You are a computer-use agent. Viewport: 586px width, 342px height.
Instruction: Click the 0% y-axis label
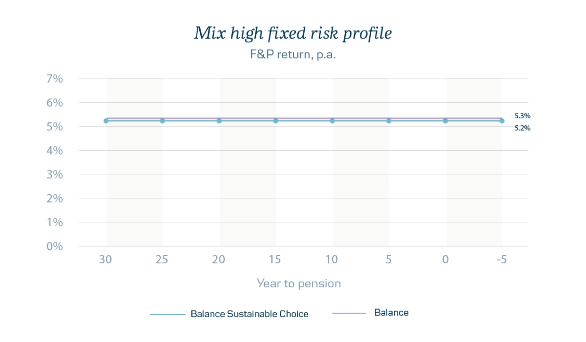click(55, 246)
